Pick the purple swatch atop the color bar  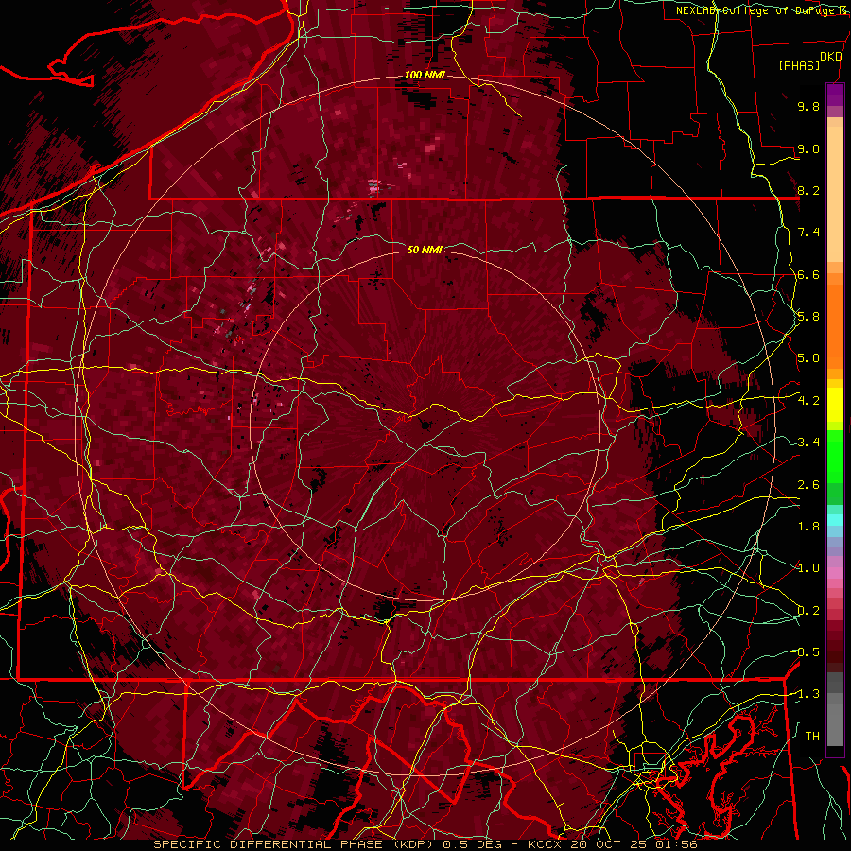coord(835,95)
